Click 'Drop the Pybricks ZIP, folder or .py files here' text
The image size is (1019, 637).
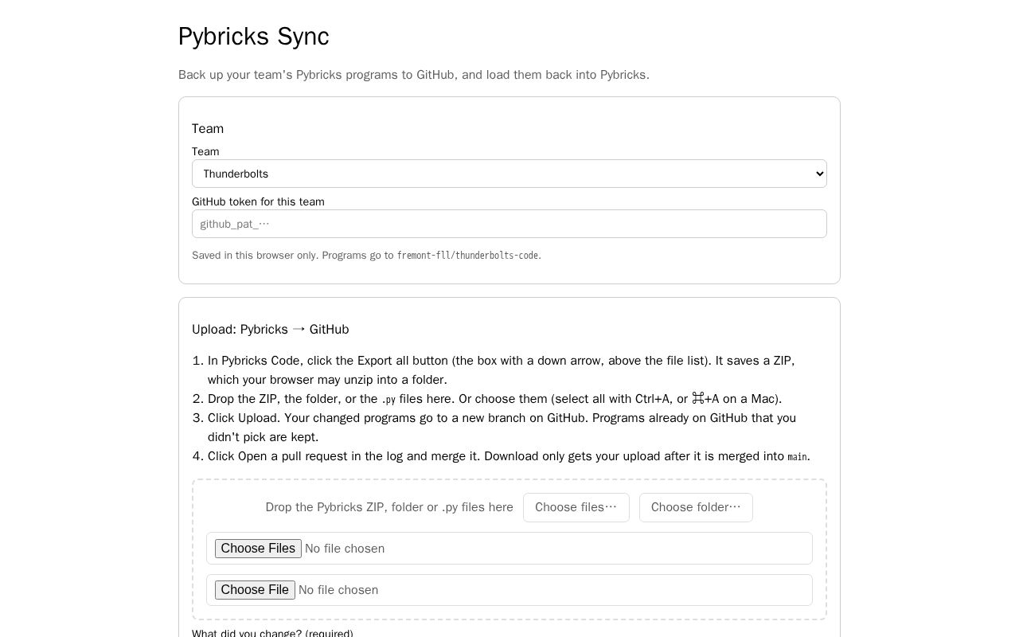(389, 507)
